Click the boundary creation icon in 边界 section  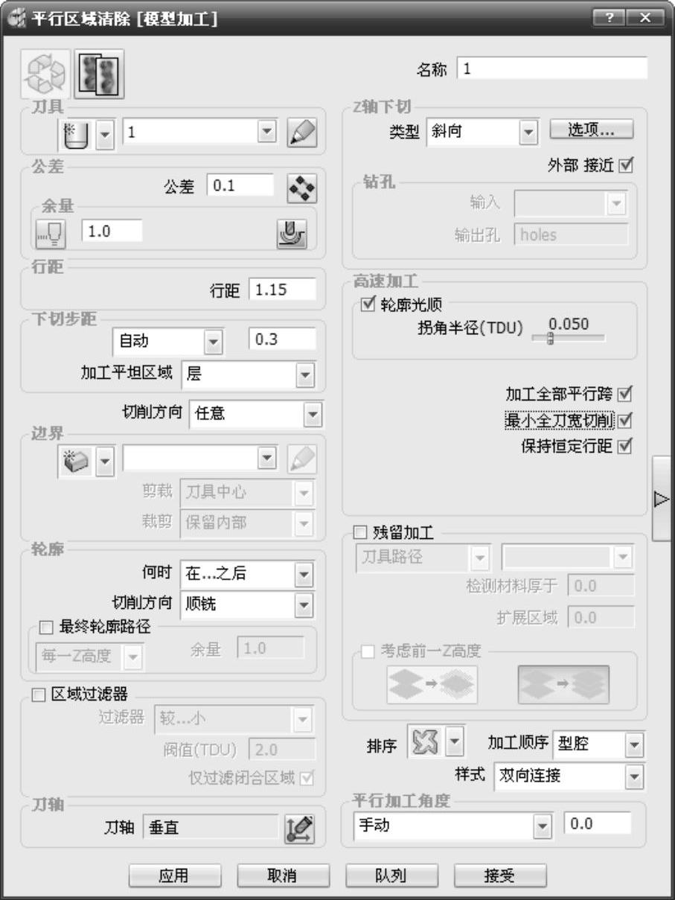[x=77, y=461]
